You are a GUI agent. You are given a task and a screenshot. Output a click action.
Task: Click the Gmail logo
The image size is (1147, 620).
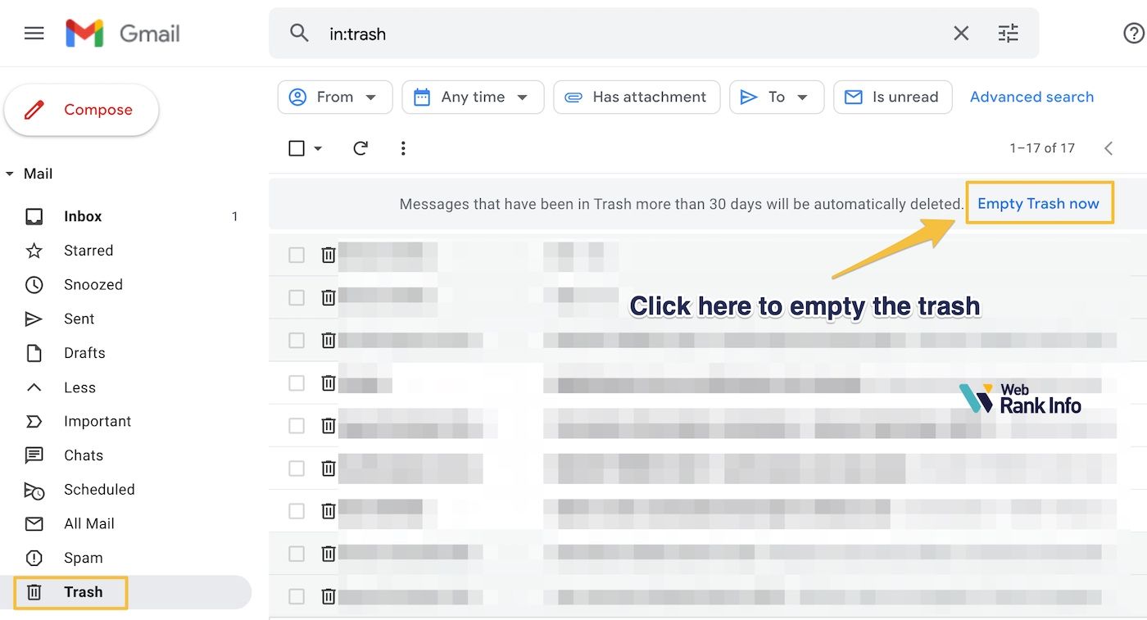coord(123,34)
